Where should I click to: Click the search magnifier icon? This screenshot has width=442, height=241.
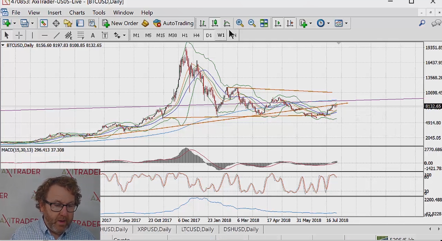[422, 23]
